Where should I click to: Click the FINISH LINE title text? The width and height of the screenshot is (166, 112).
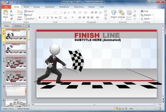[x=97, y=35]
